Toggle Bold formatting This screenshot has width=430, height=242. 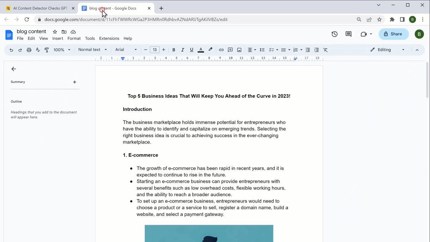tap(174, 50)
